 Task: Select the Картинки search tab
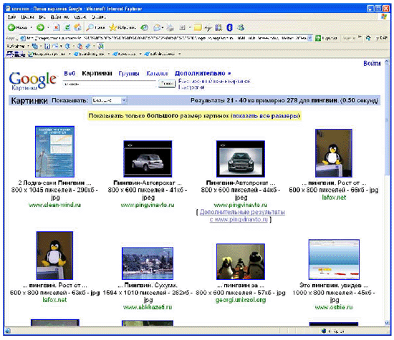click(x=97, y=73)
